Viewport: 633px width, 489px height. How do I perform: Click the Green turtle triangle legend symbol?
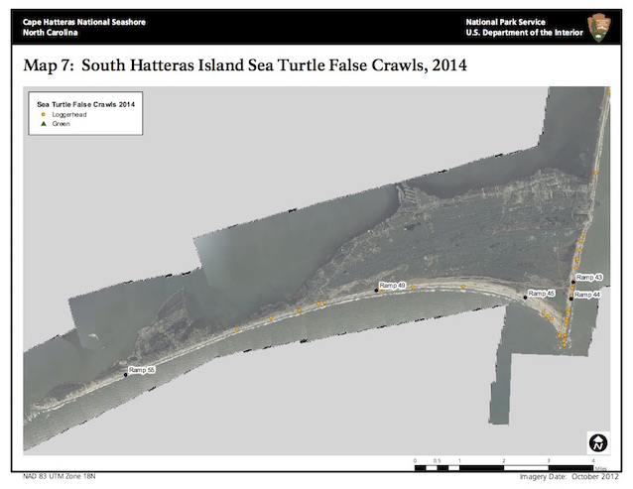pyautogui.click(x=44, y=124)
